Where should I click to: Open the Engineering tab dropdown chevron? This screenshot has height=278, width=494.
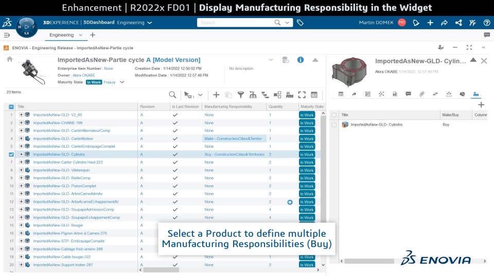pyautogui.click(x=81, y=35)
